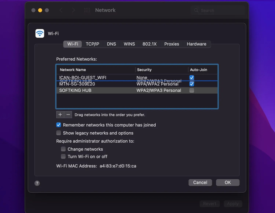Uncheck Remember networks this computer has joined
The width and height of the screenshot is (275, 213).
[59, 125]
